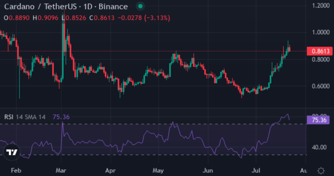
Task: Click the RSI legend value 75.36
Action: click(x=61, y=117)
